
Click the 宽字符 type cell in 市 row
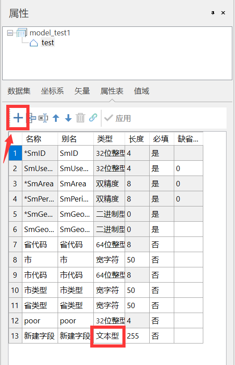[x=109, y=260]
